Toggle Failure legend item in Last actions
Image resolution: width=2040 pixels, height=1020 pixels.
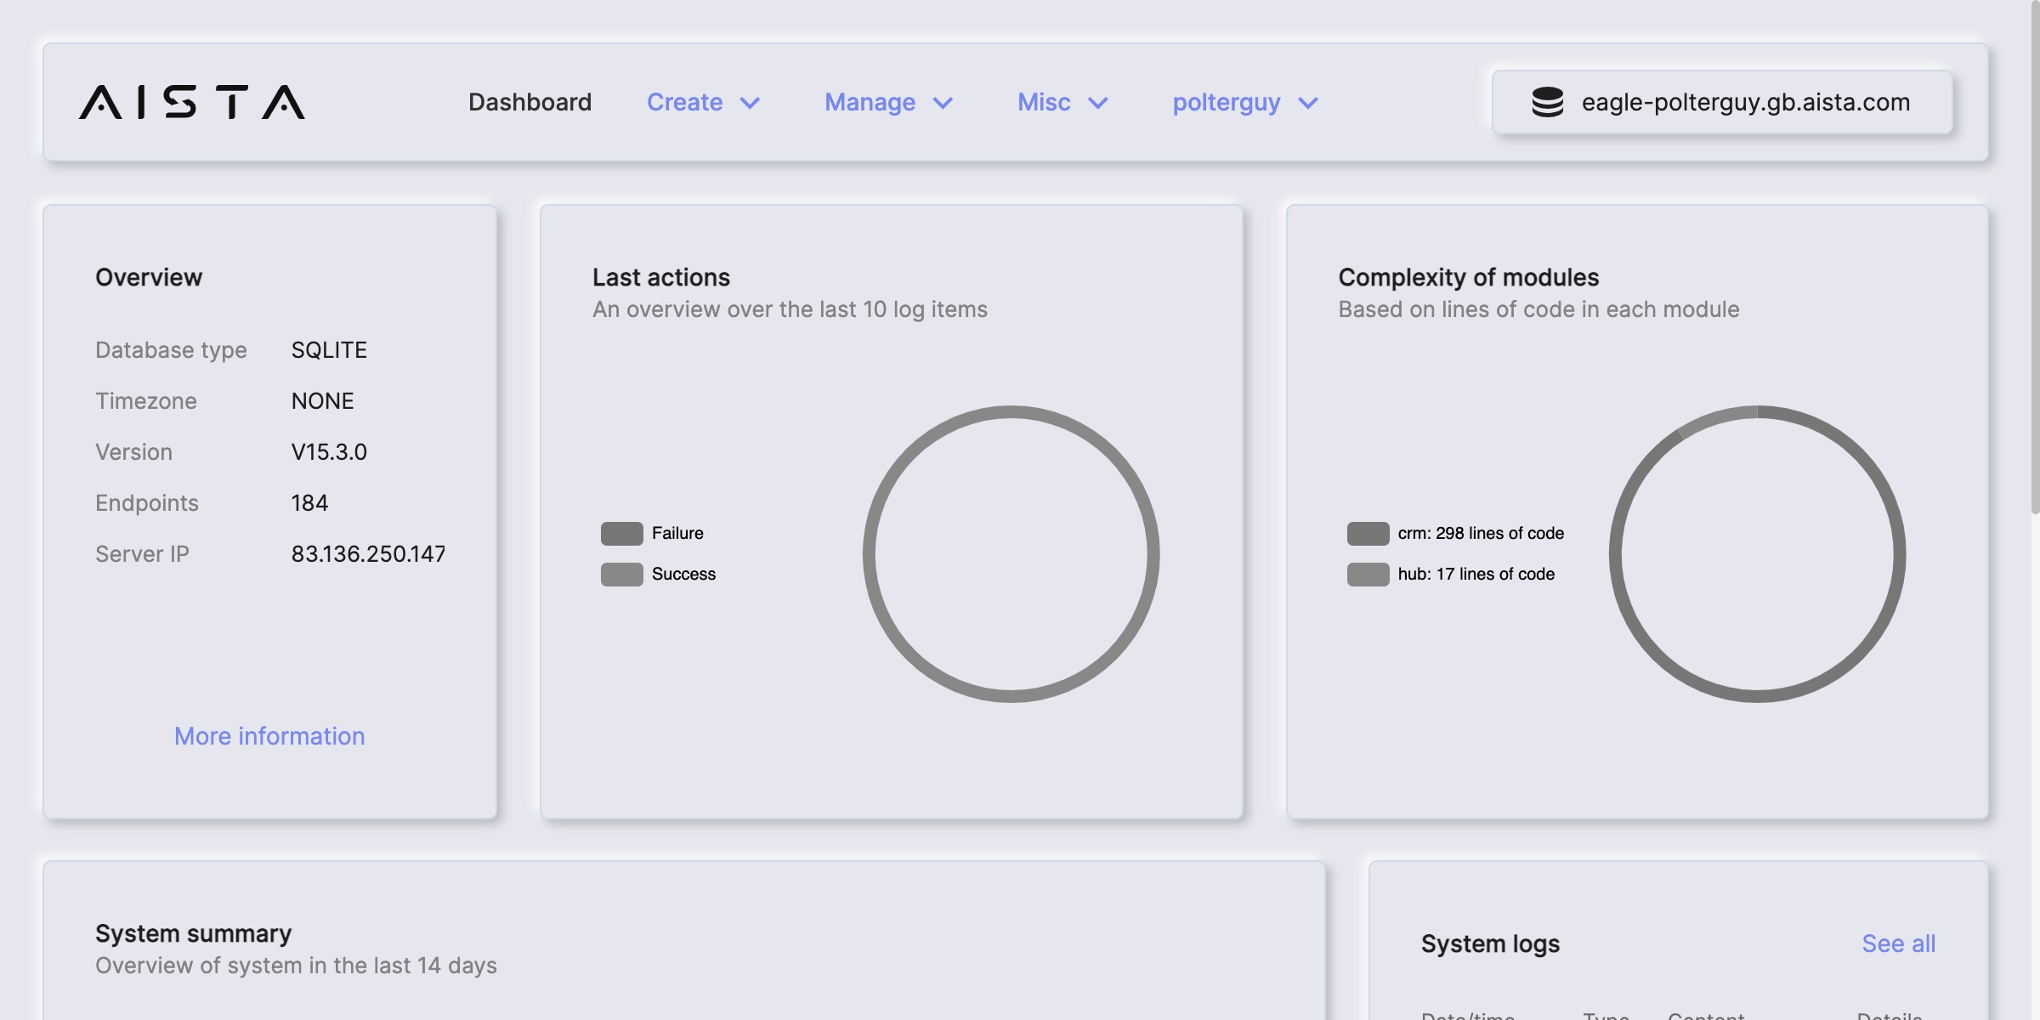pos(677,533)
